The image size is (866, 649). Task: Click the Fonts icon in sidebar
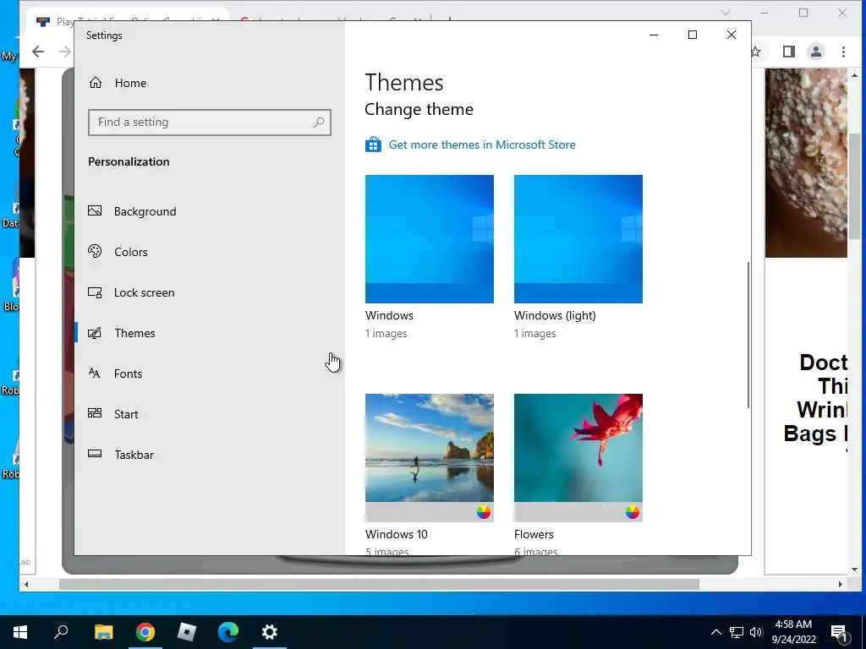coord(95,374)
